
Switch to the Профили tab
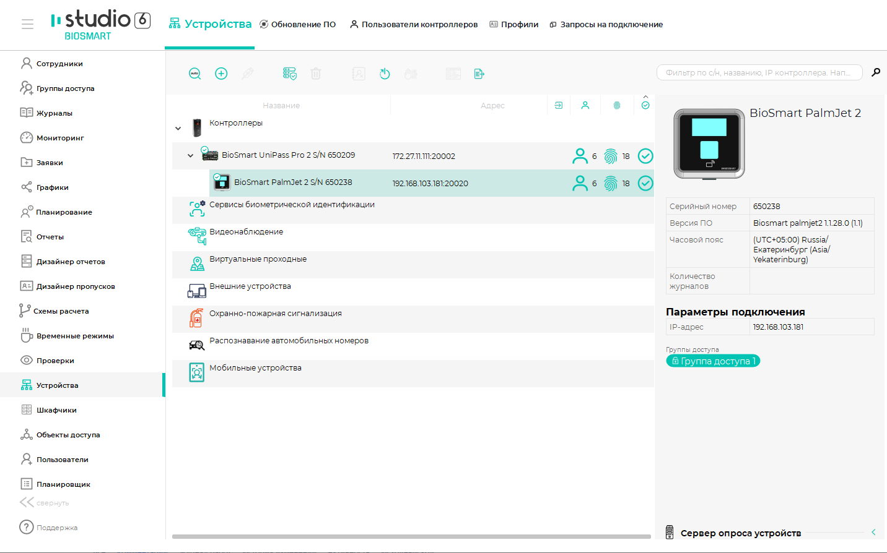(x=514, y=24)
